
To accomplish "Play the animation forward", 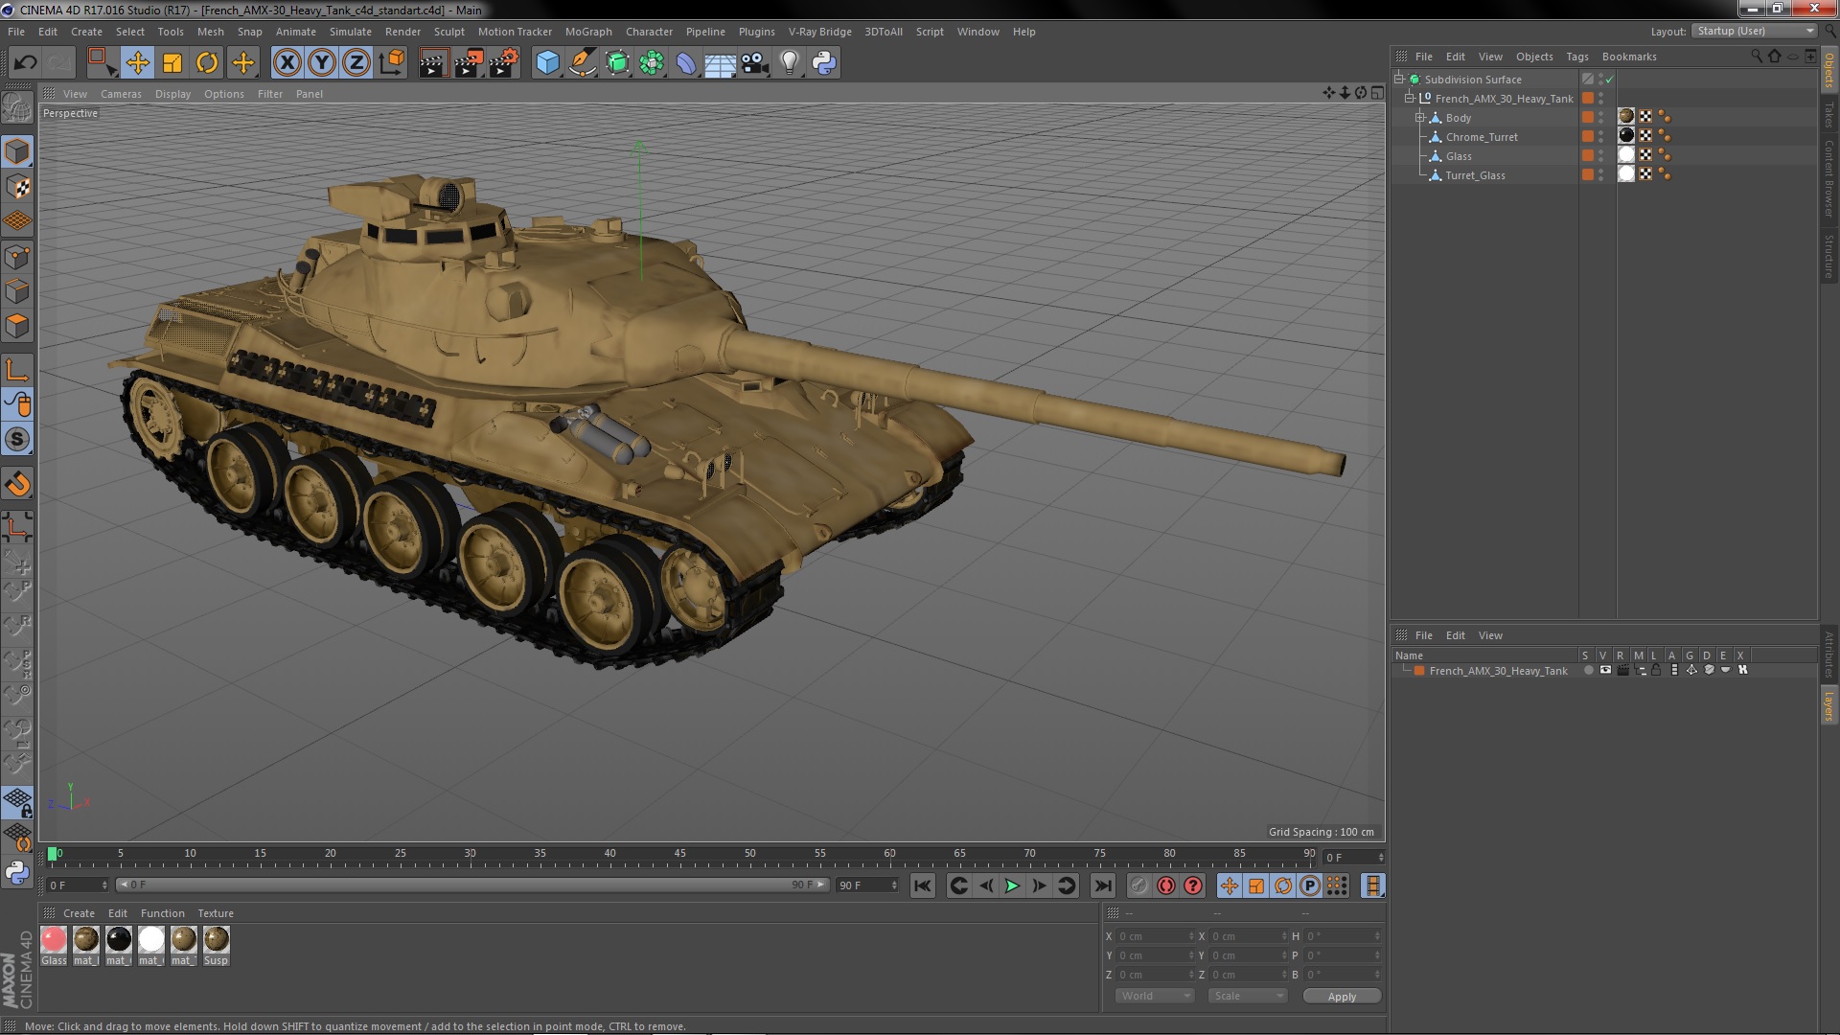I will click(1012, 886).
